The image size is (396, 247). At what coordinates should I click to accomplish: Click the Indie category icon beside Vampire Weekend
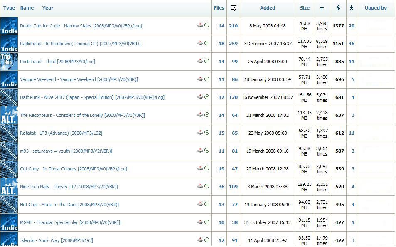(x=9, y=79)
